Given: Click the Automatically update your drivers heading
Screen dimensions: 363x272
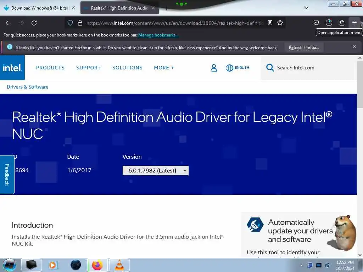Looking at the screenshot, I should (x=300, y=231).
